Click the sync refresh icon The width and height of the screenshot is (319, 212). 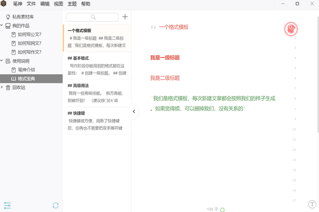click(x=56, y=205)
